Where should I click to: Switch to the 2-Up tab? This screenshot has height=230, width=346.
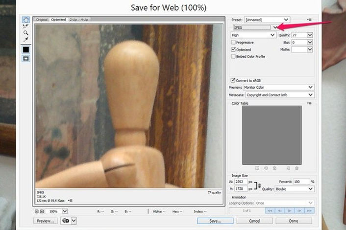[x=73, y=20]
